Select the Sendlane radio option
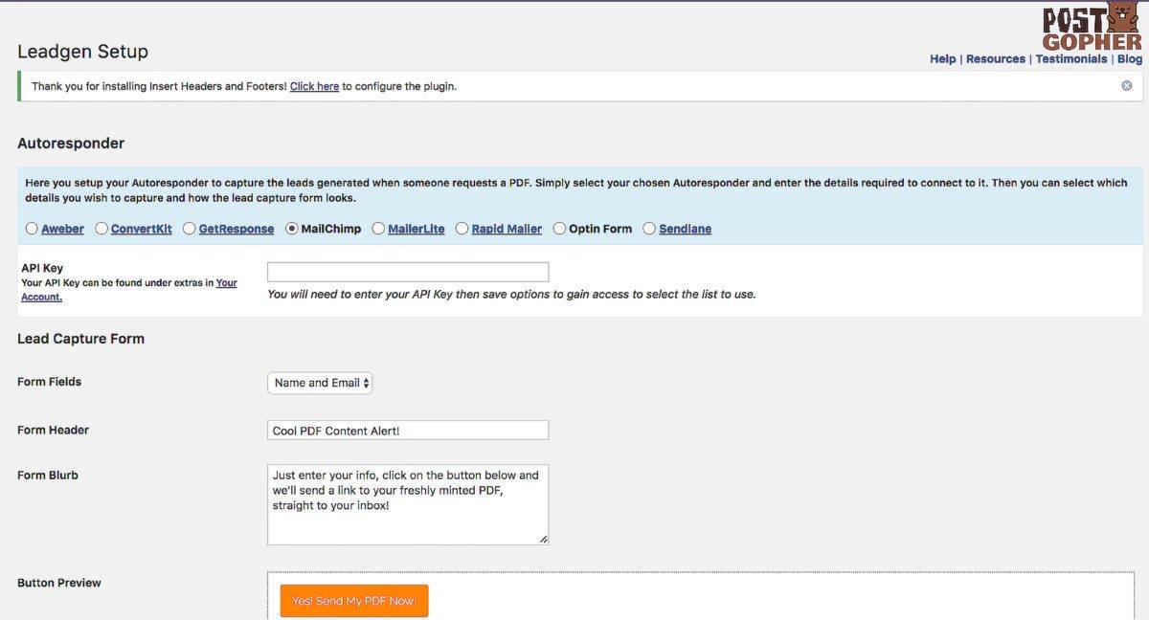This screenshot has width=1149, height=620. click(x=649, y=229)
